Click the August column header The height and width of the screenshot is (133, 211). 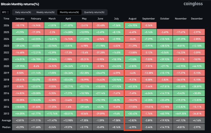[x=132, y=19]
